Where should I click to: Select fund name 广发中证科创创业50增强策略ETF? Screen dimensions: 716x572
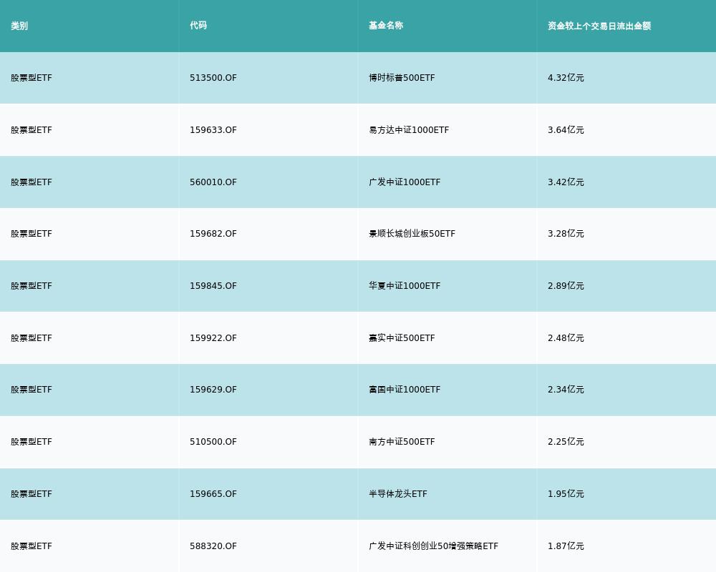(x=433, y=546)
